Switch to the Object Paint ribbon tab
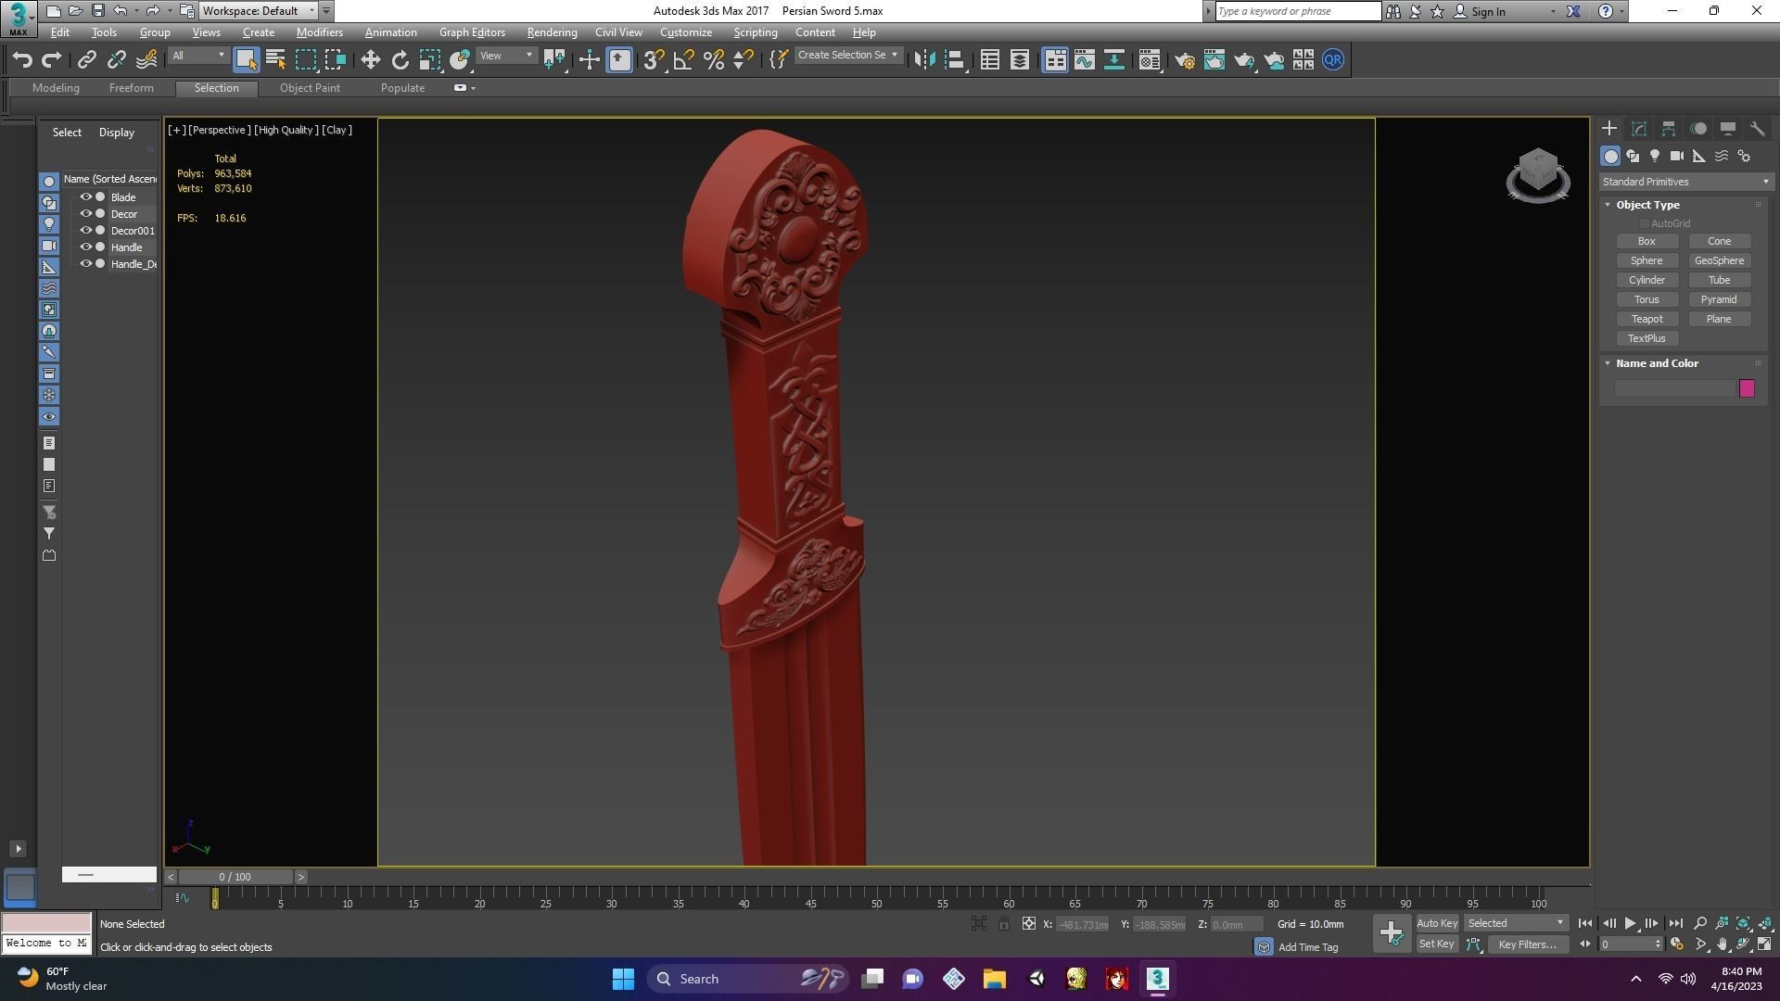Viewport: 1780px width, 1001px height. click(x=310, y=88)
